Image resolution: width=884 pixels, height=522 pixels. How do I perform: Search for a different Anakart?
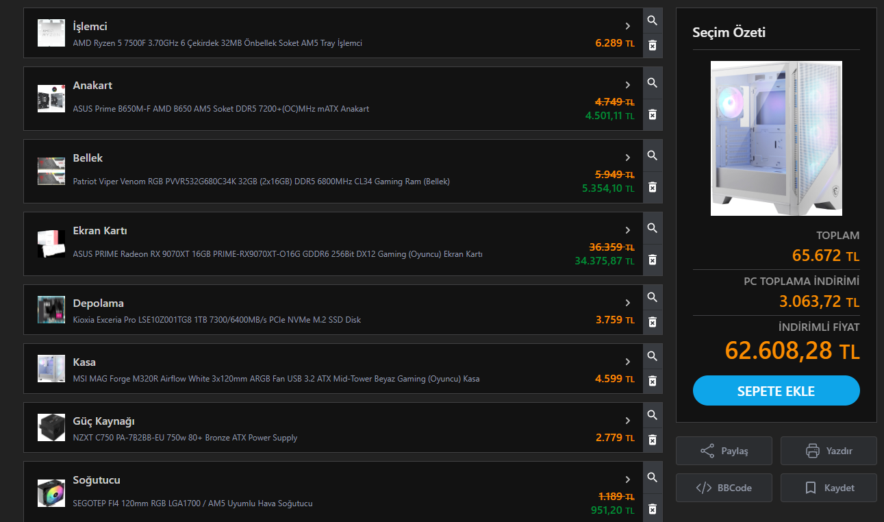653,83
